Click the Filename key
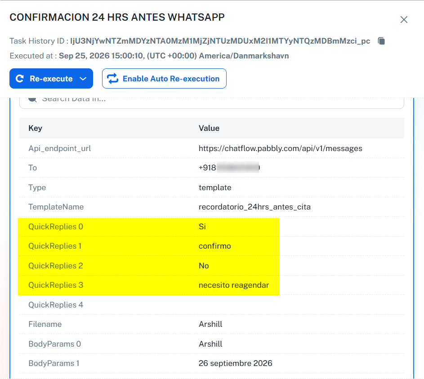 click(45, 324)
